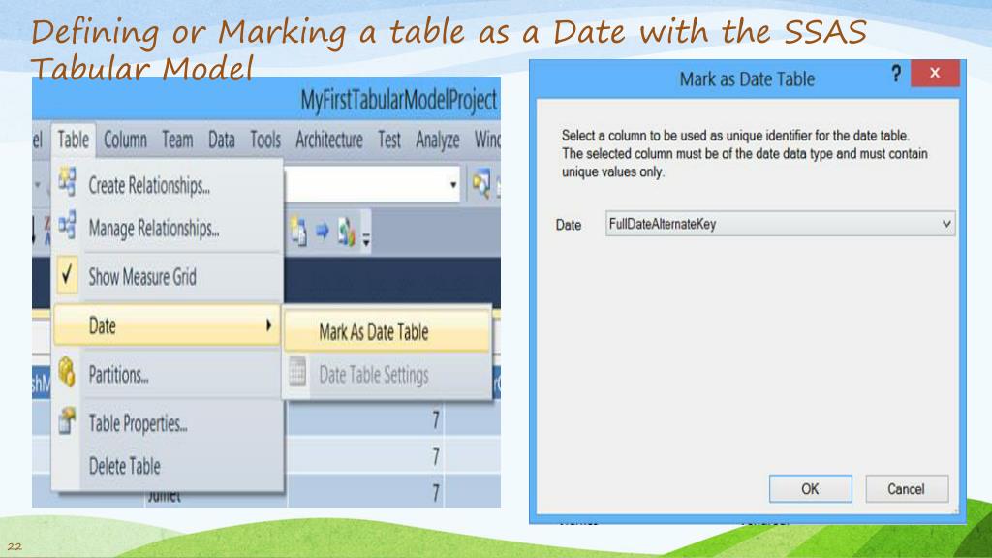Click the Create Relationships icon
This screenshot has width=992, height=558.
pos(67,181)
